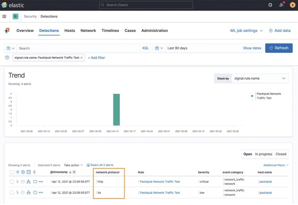Viewport: 298px width, 205px height.
Task: Select the http alert row checkbox
Action: (12, 182)
